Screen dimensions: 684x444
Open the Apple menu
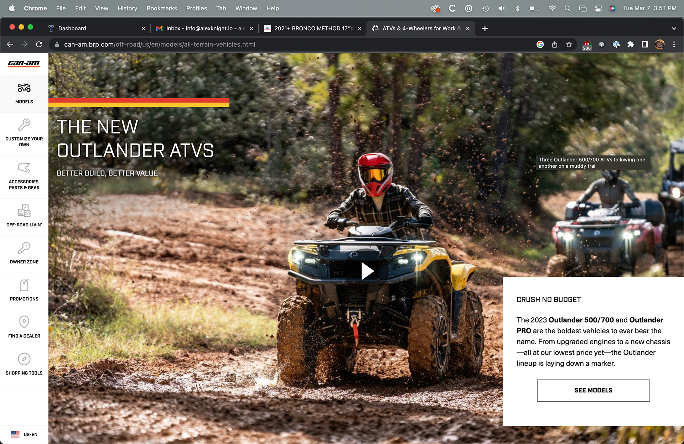pyautogui.click(x=12, y=8)
